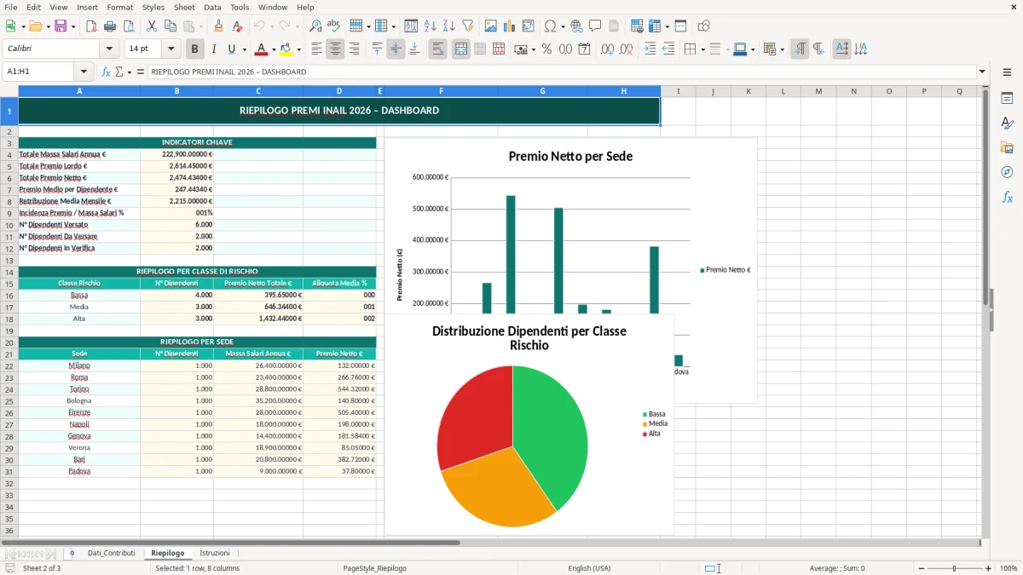Click the Cut scissors icon
The height and width of the screenshot is (575, 1023).
click(152, 26)
